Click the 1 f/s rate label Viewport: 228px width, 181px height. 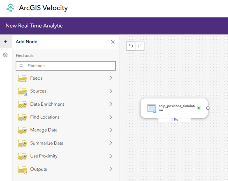(x=174, y=120)
